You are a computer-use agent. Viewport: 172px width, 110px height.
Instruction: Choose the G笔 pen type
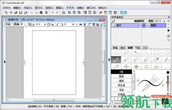coord(122,72)
